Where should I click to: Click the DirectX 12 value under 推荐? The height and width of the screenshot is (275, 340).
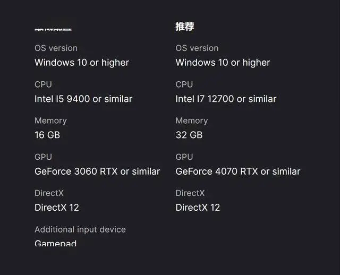click(198, 208)
